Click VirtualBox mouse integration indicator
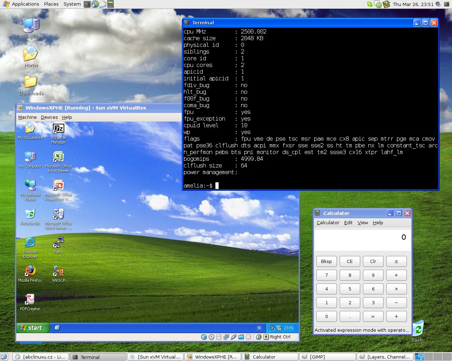The width and height of the screenshot is (452, 361). click(x=259, y=337)
